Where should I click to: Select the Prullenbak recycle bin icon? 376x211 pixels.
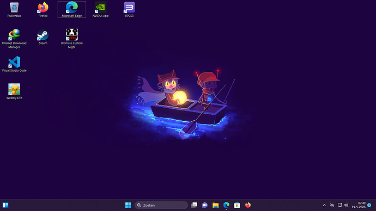click(14, 10)
